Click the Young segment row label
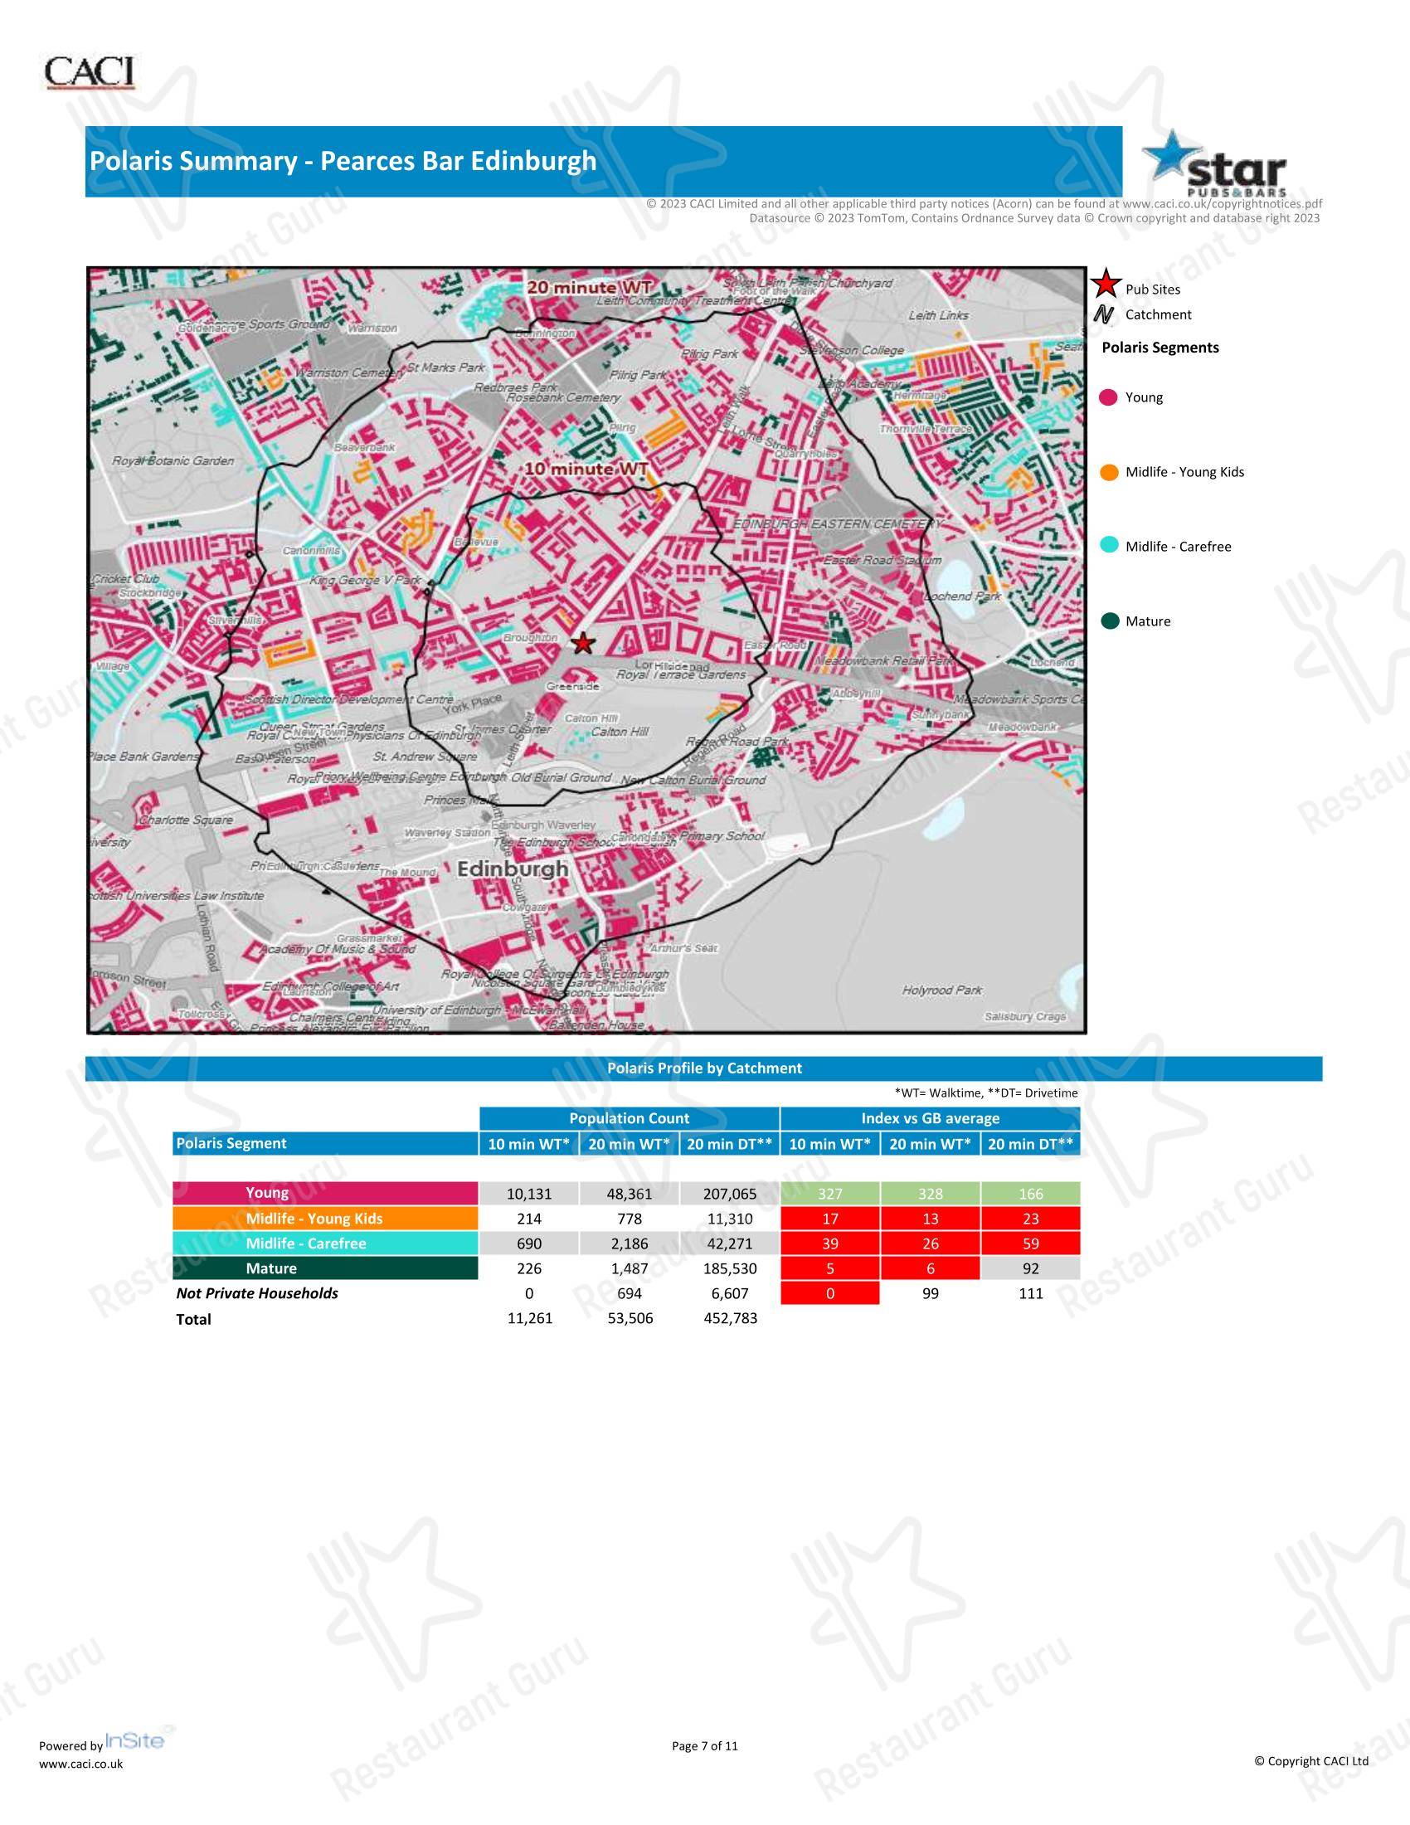Screen dimensions: 1410x1825 (325, 1193)
